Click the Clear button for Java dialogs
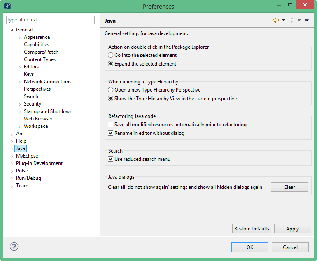 (x=289, y=187)
